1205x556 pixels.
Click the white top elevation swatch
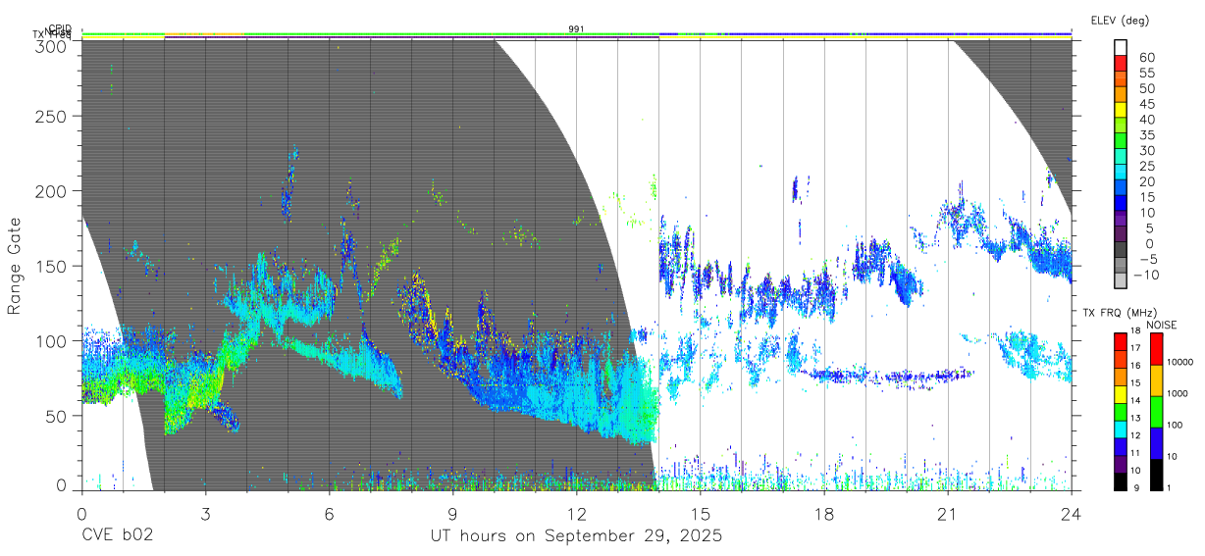click(1121, 48)
